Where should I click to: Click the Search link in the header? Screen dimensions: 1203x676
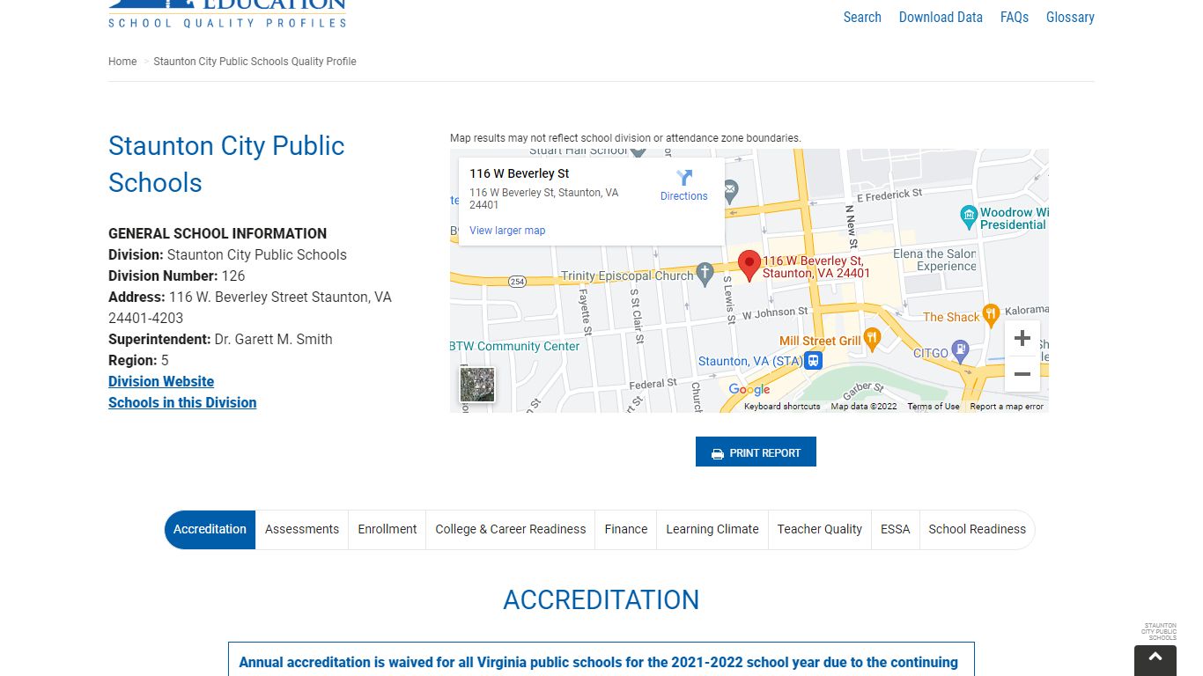pyautogui.click(x=862, y=17)
